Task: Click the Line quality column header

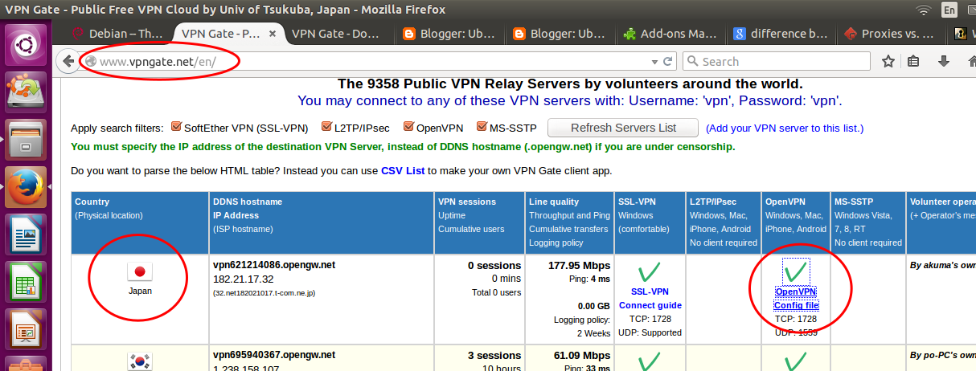Action: tap(554, 202)
